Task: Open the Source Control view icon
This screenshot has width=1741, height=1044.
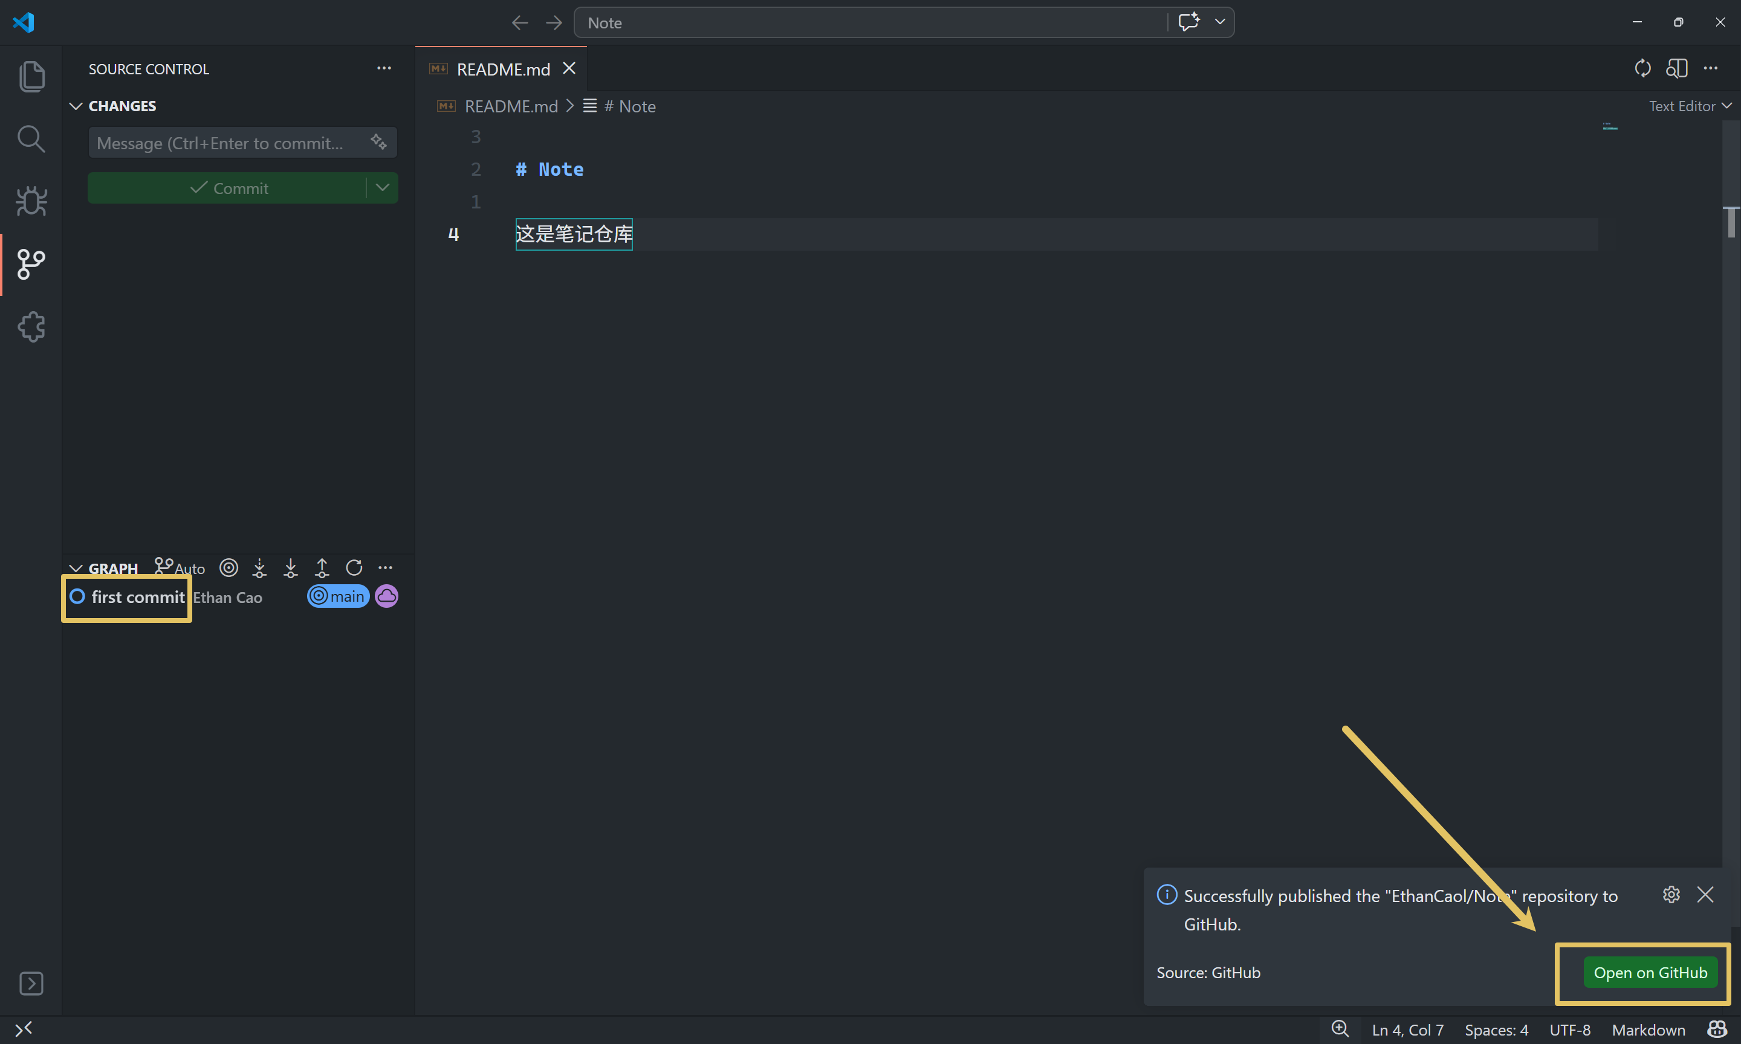Action: 31,265
